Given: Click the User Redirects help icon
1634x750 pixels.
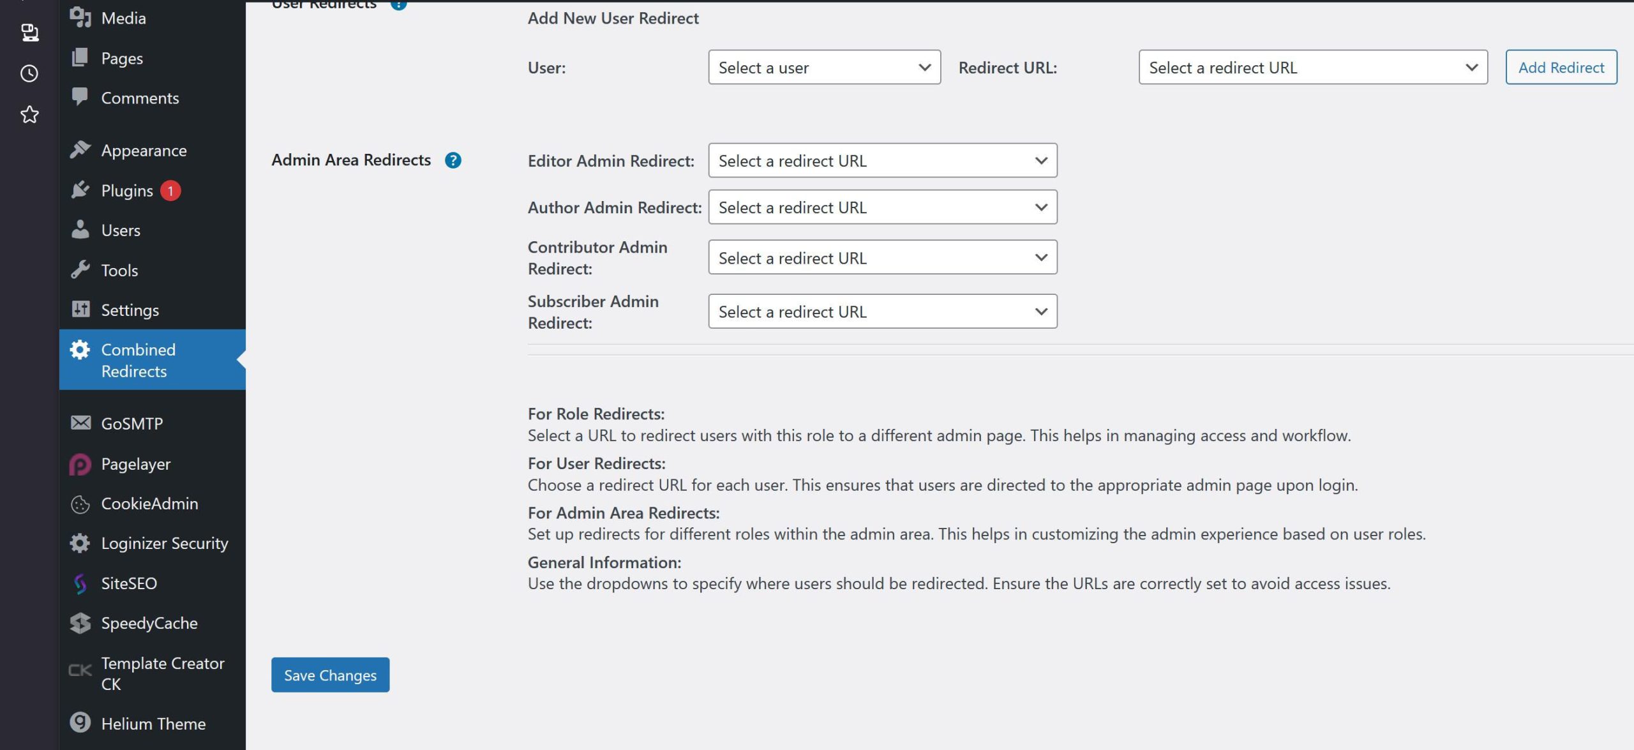Looking at the screenshot, I should click(398, 4).
